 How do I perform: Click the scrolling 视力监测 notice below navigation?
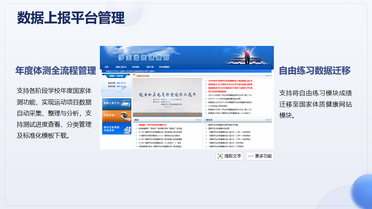pyautogui.click(x=130, y=71)
